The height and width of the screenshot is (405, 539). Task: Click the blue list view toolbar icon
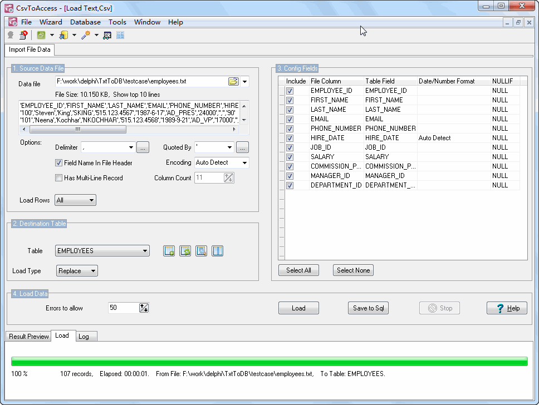click(120, 35)
